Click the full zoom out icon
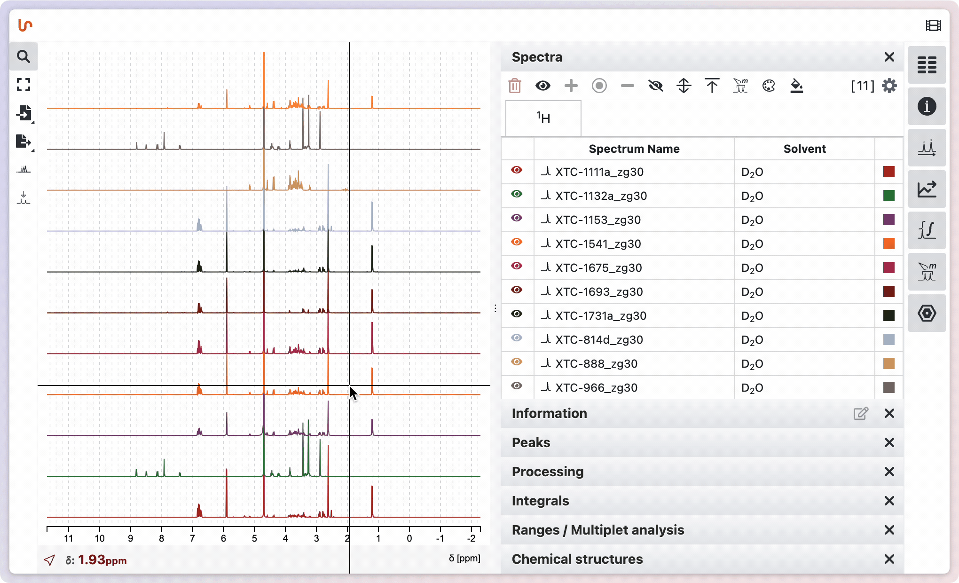 pos(23,85)
